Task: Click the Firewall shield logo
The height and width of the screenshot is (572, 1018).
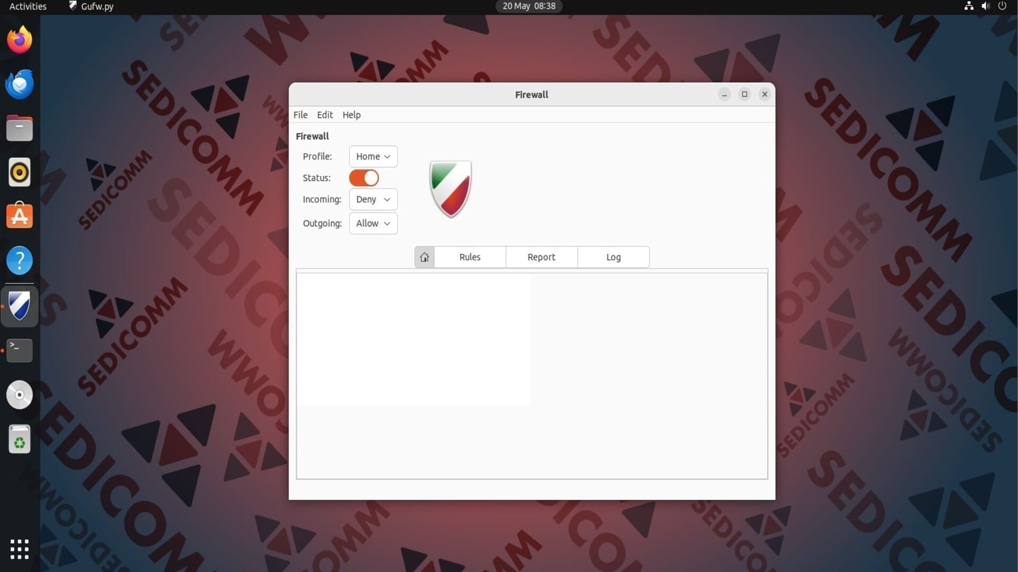Action: [x=450, y=189]
